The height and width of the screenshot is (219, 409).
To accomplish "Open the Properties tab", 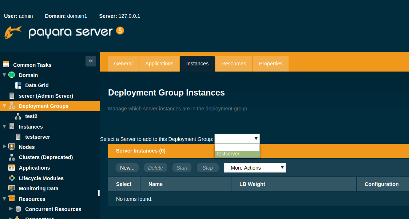I will 270,64.
